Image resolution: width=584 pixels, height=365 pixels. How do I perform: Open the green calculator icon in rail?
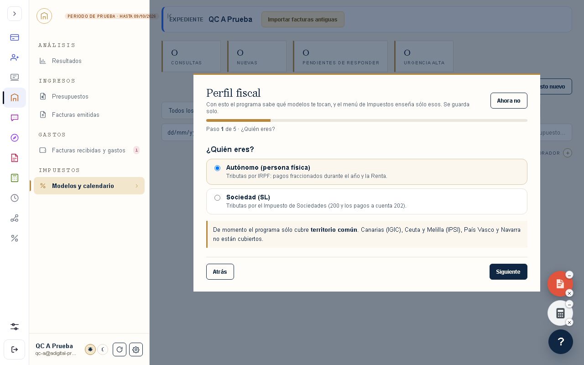[x=15, y=178]
